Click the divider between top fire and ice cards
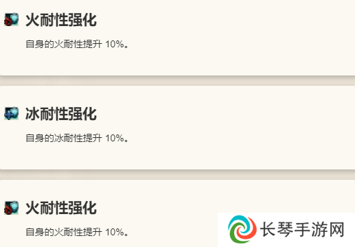The image size is (355, 247). coord(177,81)
